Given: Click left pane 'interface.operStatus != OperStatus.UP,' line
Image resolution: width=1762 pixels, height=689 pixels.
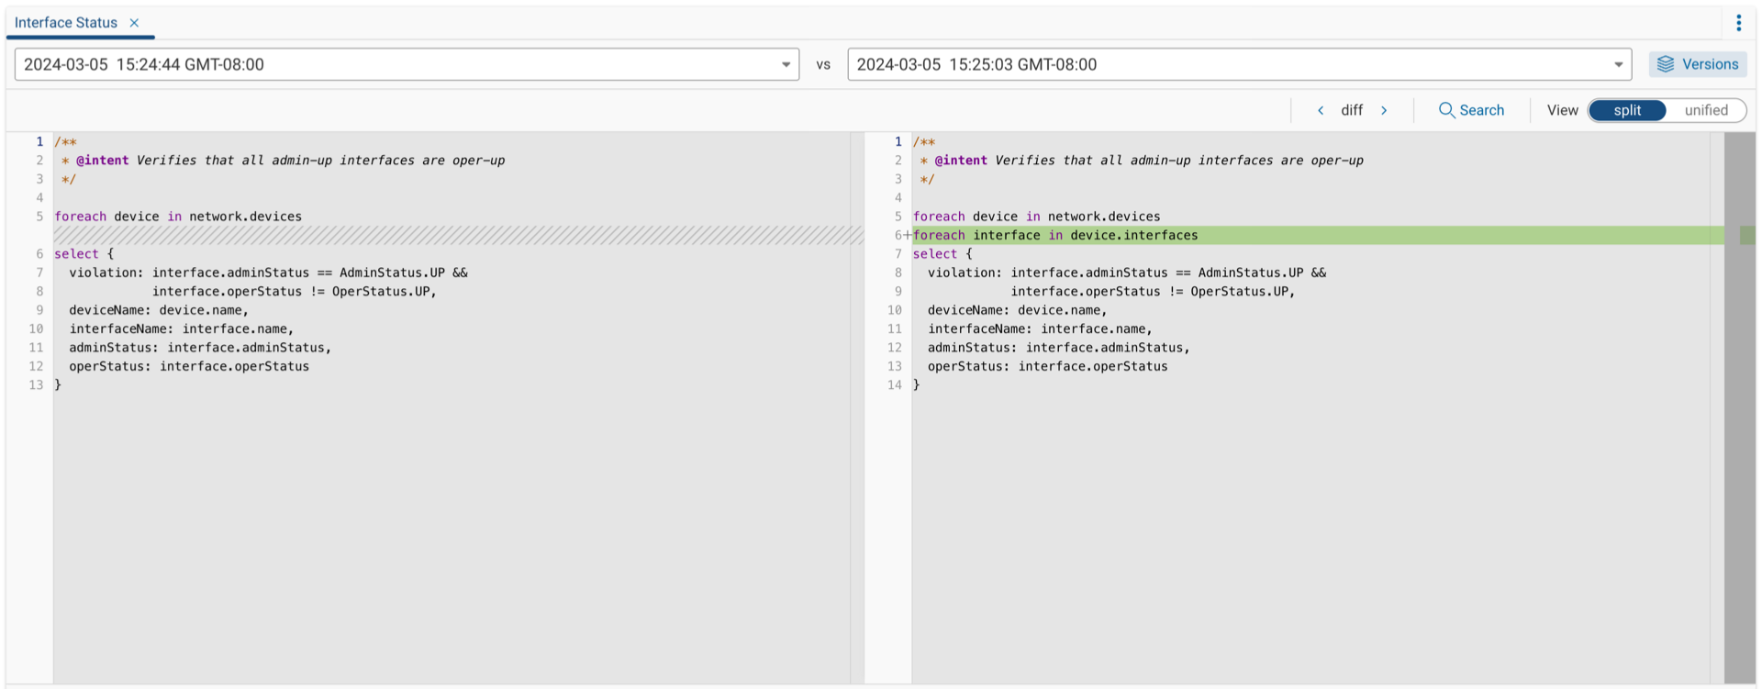Looking at the screenshot, I should click(295, 292).
